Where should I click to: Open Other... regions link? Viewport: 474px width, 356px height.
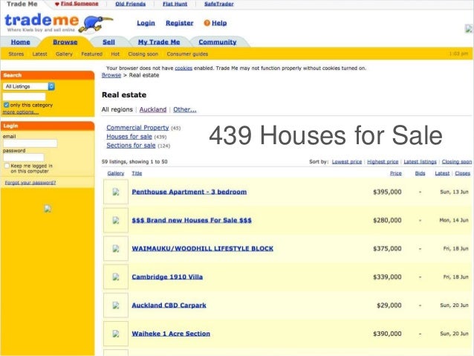185,109
